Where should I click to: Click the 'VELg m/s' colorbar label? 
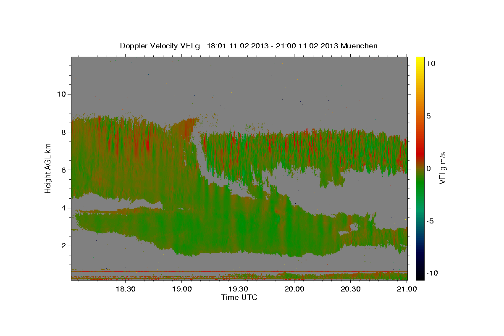[x=442, y=168]
